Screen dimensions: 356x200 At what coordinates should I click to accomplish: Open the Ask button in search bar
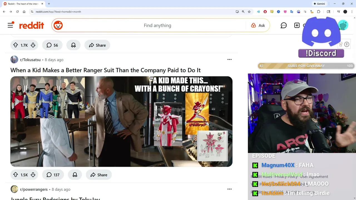[x=258, y=25]
